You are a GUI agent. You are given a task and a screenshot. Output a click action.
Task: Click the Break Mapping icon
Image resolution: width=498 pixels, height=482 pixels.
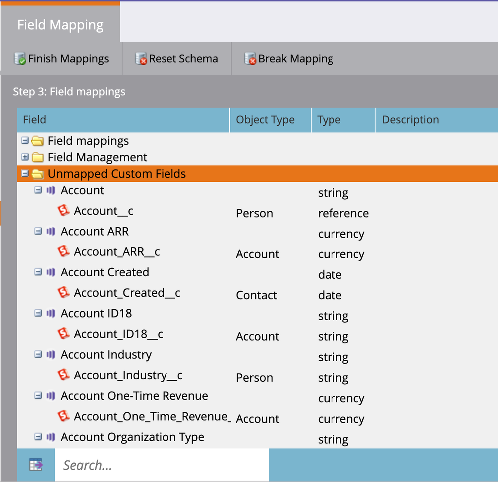tap(250, 59)
